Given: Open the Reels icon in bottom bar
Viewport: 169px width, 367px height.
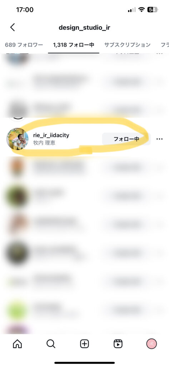Looking at the screenshot, I should click(x=118, y=344).
